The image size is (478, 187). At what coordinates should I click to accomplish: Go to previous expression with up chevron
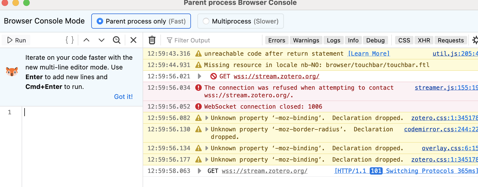(x=86, y=40)
